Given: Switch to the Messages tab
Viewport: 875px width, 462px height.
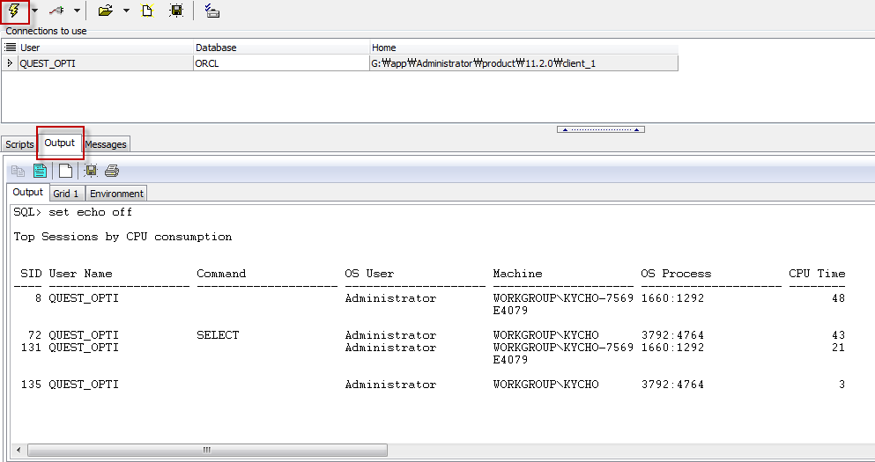Looking at the screenshot, I should click(106, 144).
